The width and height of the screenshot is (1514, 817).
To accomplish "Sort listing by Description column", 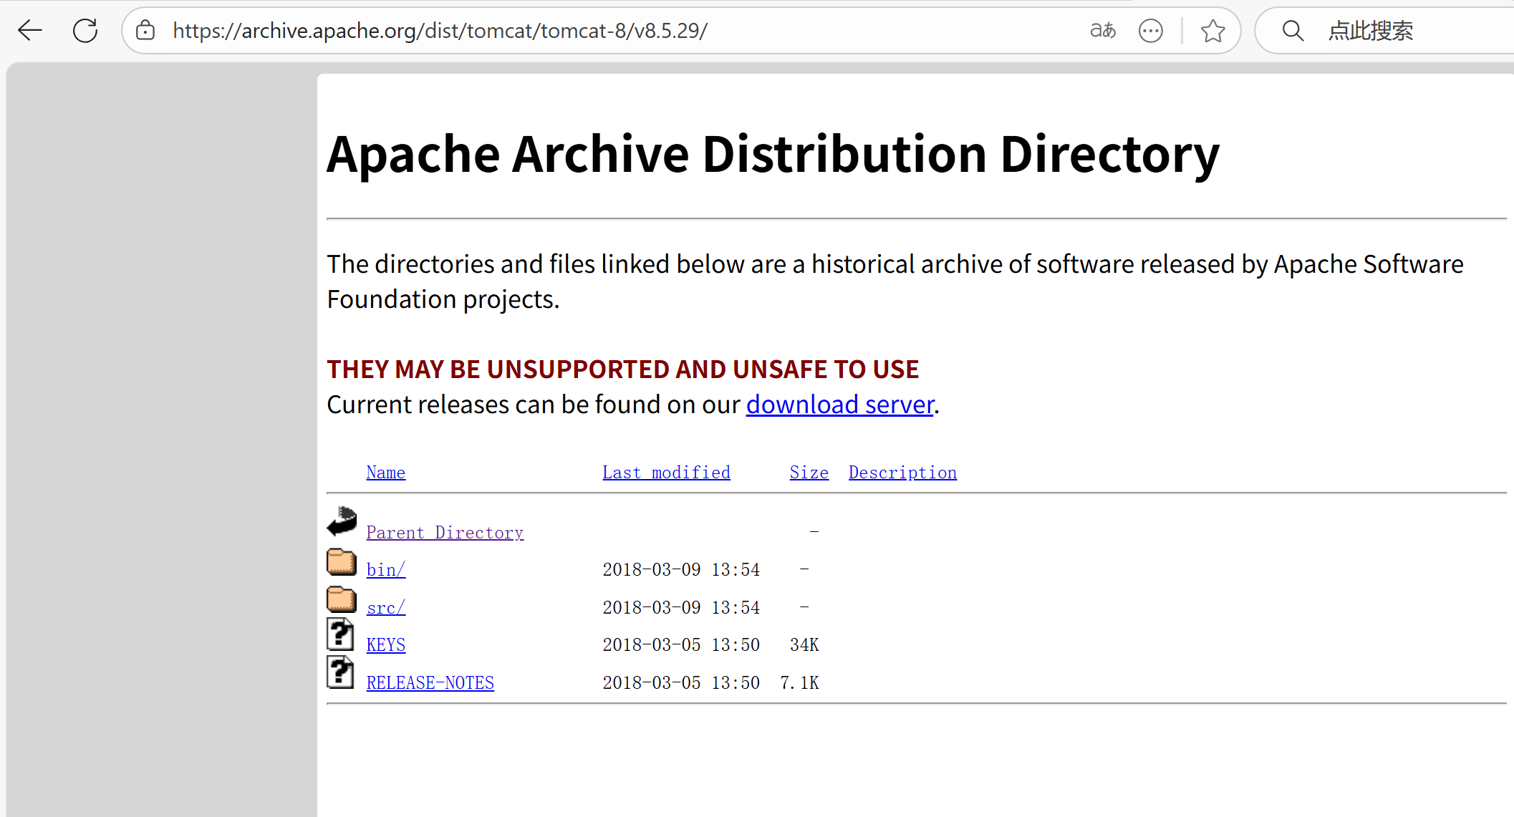I will 902,473.
